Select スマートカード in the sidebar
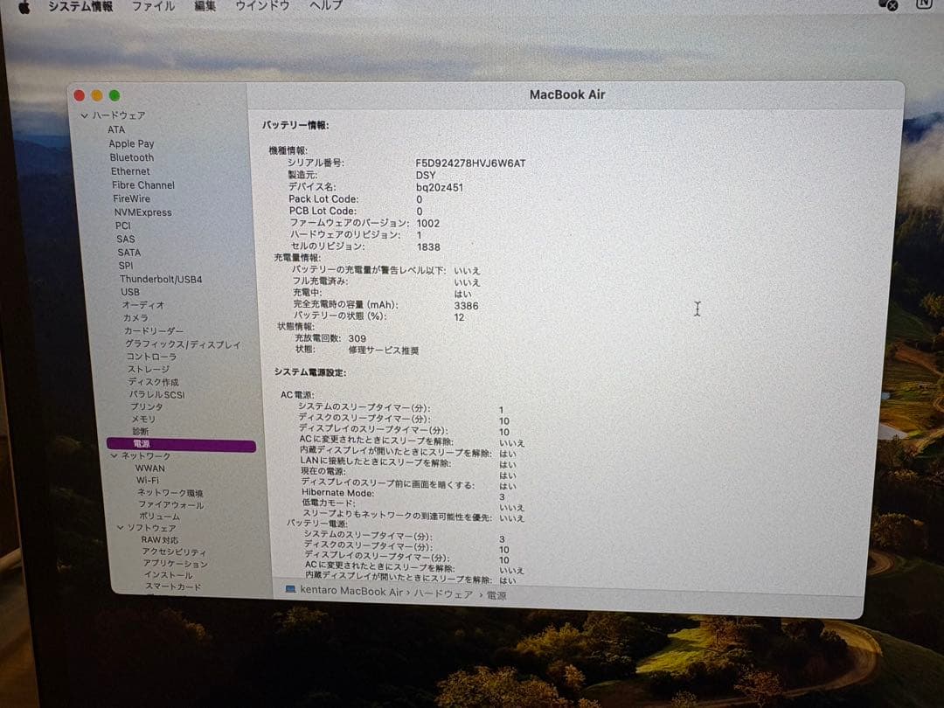Viewport: 944px width, 708px height. (x=173, y=587)
